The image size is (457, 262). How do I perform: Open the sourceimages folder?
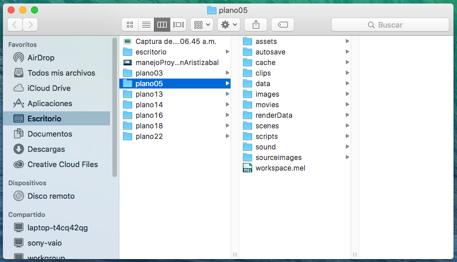[x=295, y=158]
